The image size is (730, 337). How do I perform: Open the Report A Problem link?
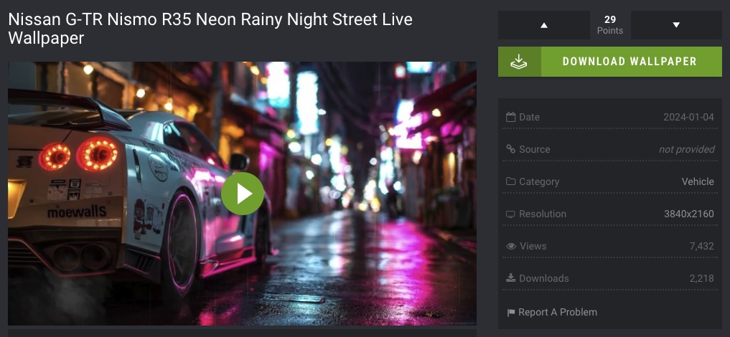coord(557,313)
